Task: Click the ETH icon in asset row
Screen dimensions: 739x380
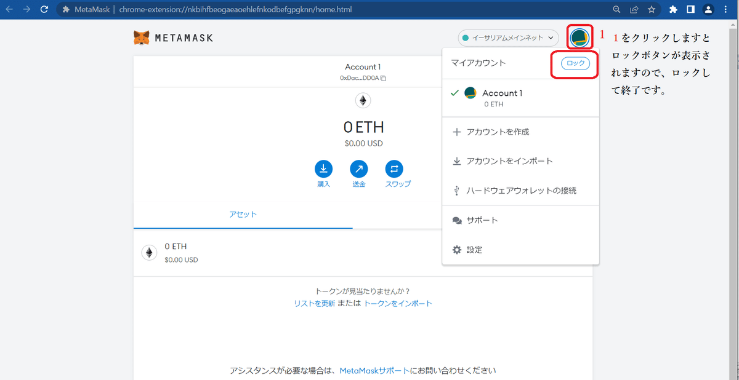Action: click(x=149, y=252)
